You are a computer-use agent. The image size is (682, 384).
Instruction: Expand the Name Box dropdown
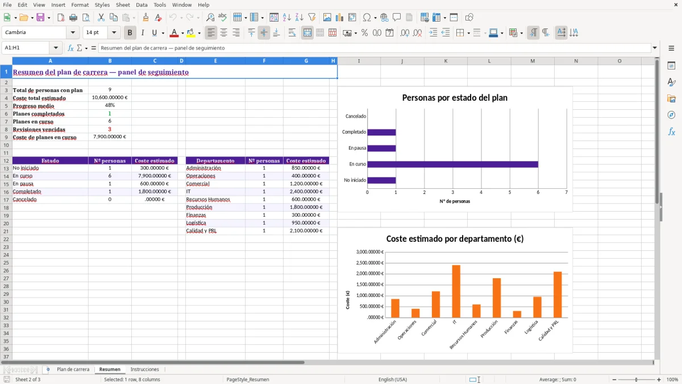click(x=56, y=48)
